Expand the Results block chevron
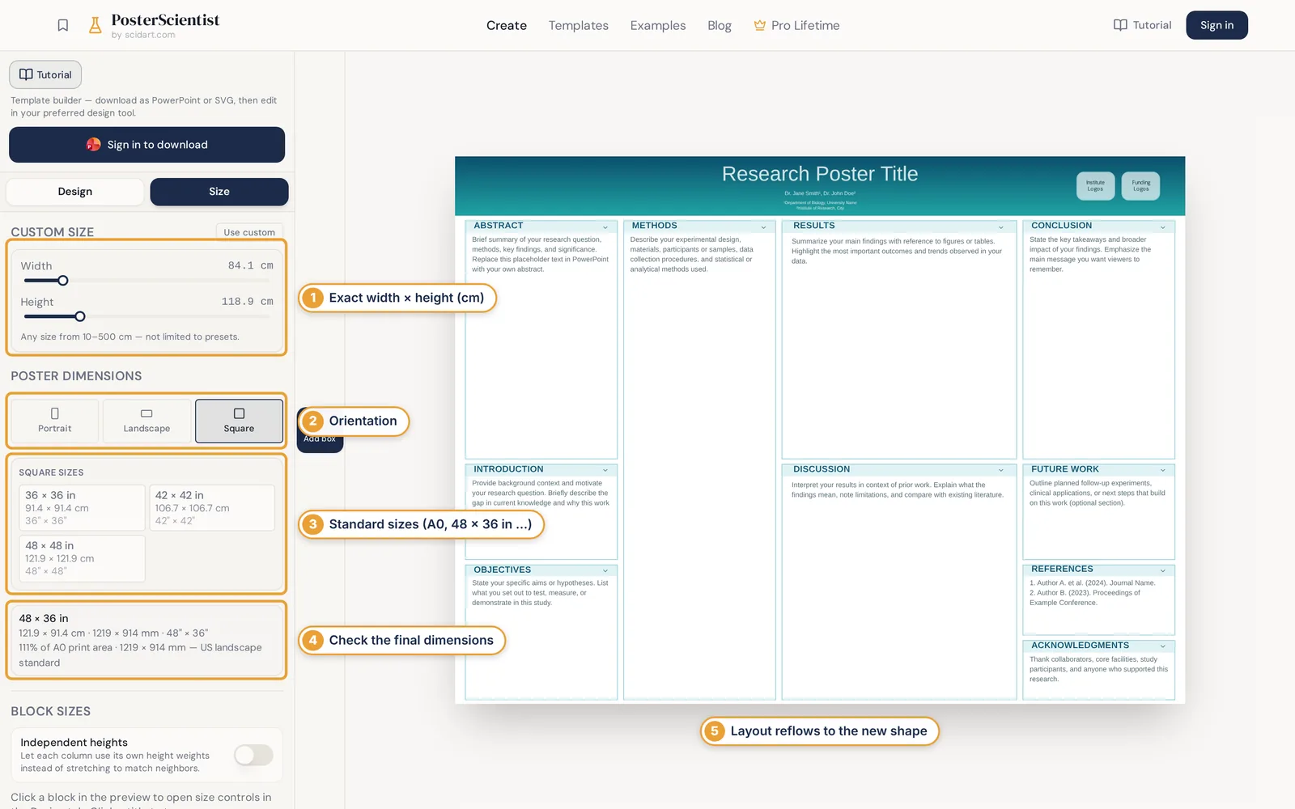 1001,227
